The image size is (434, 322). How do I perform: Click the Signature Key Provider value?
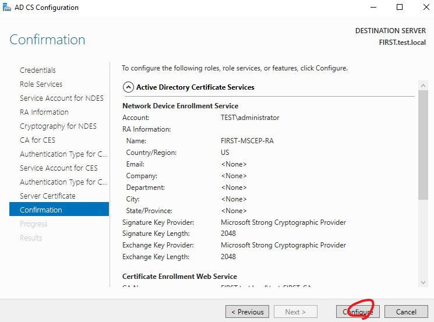(283, 222)
